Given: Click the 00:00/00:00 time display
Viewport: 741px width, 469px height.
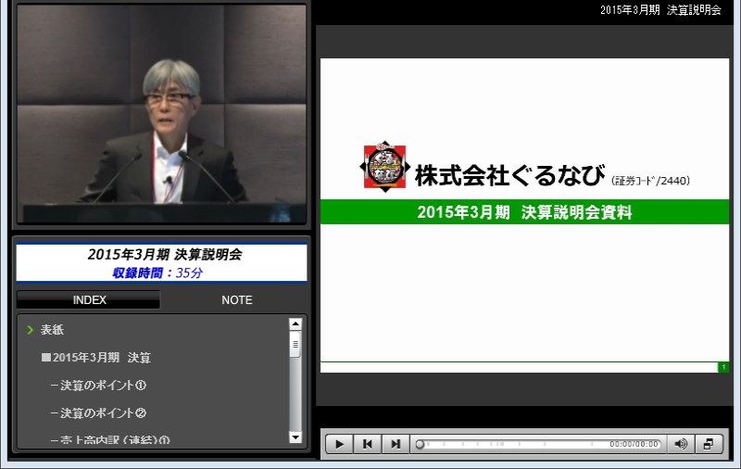Looking at the screenshot, I should pos(634,444).
